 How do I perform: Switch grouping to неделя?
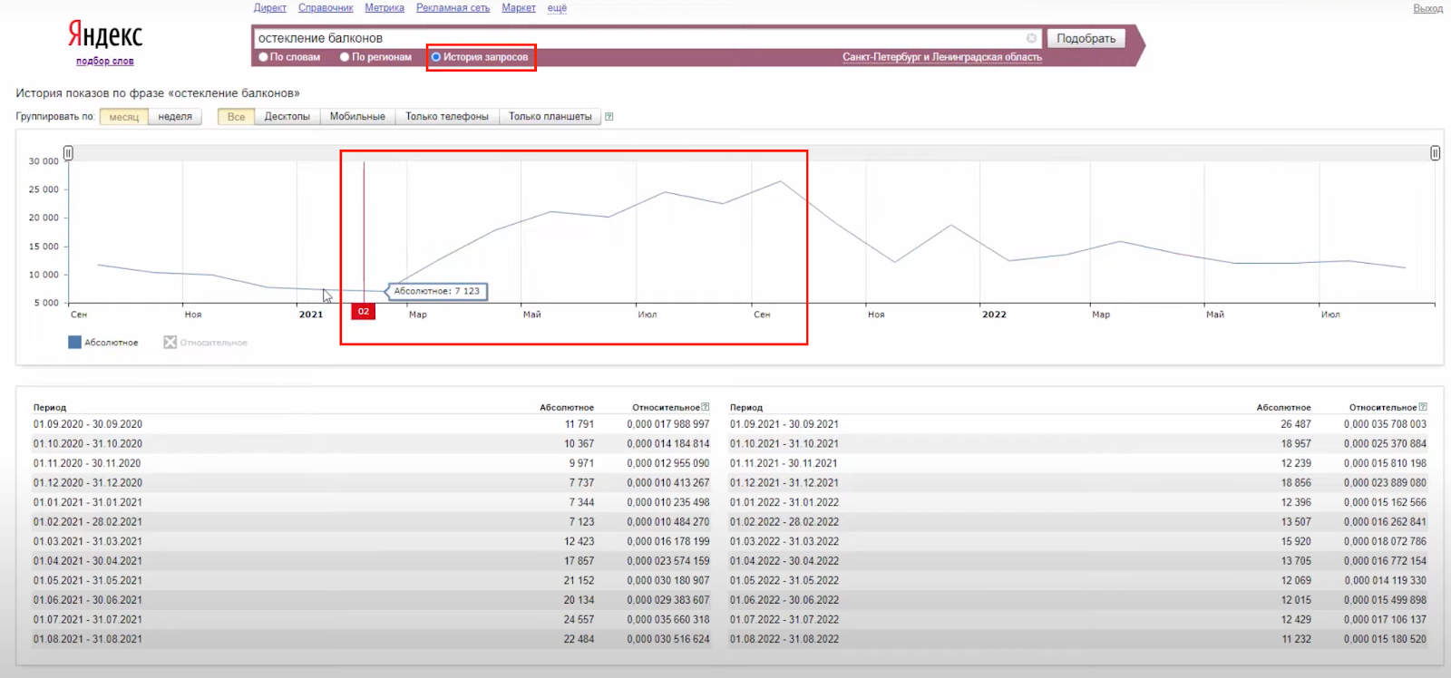click(x=175, y=117)
